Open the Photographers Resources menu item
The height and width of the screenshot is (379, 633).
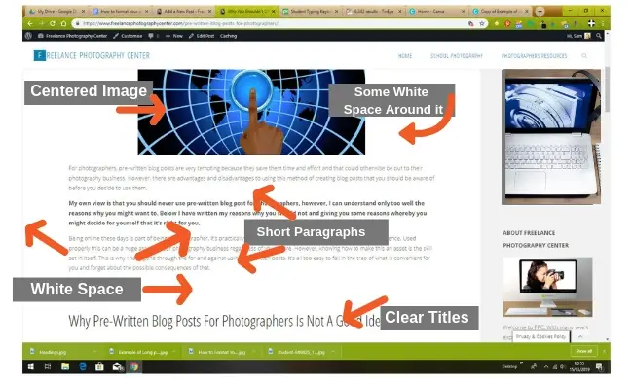534,56
